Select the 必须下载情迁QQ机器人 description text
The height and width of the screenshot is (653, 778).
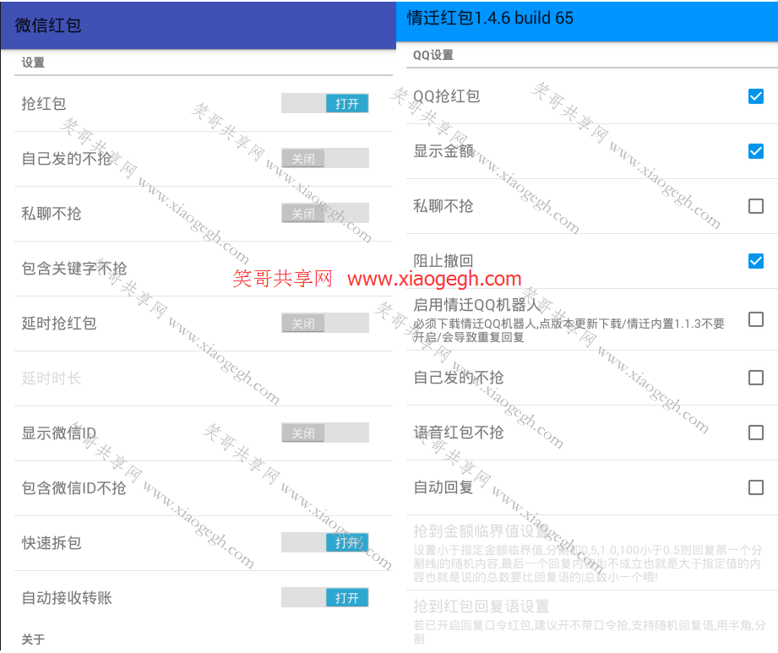(x=569, y=330)
